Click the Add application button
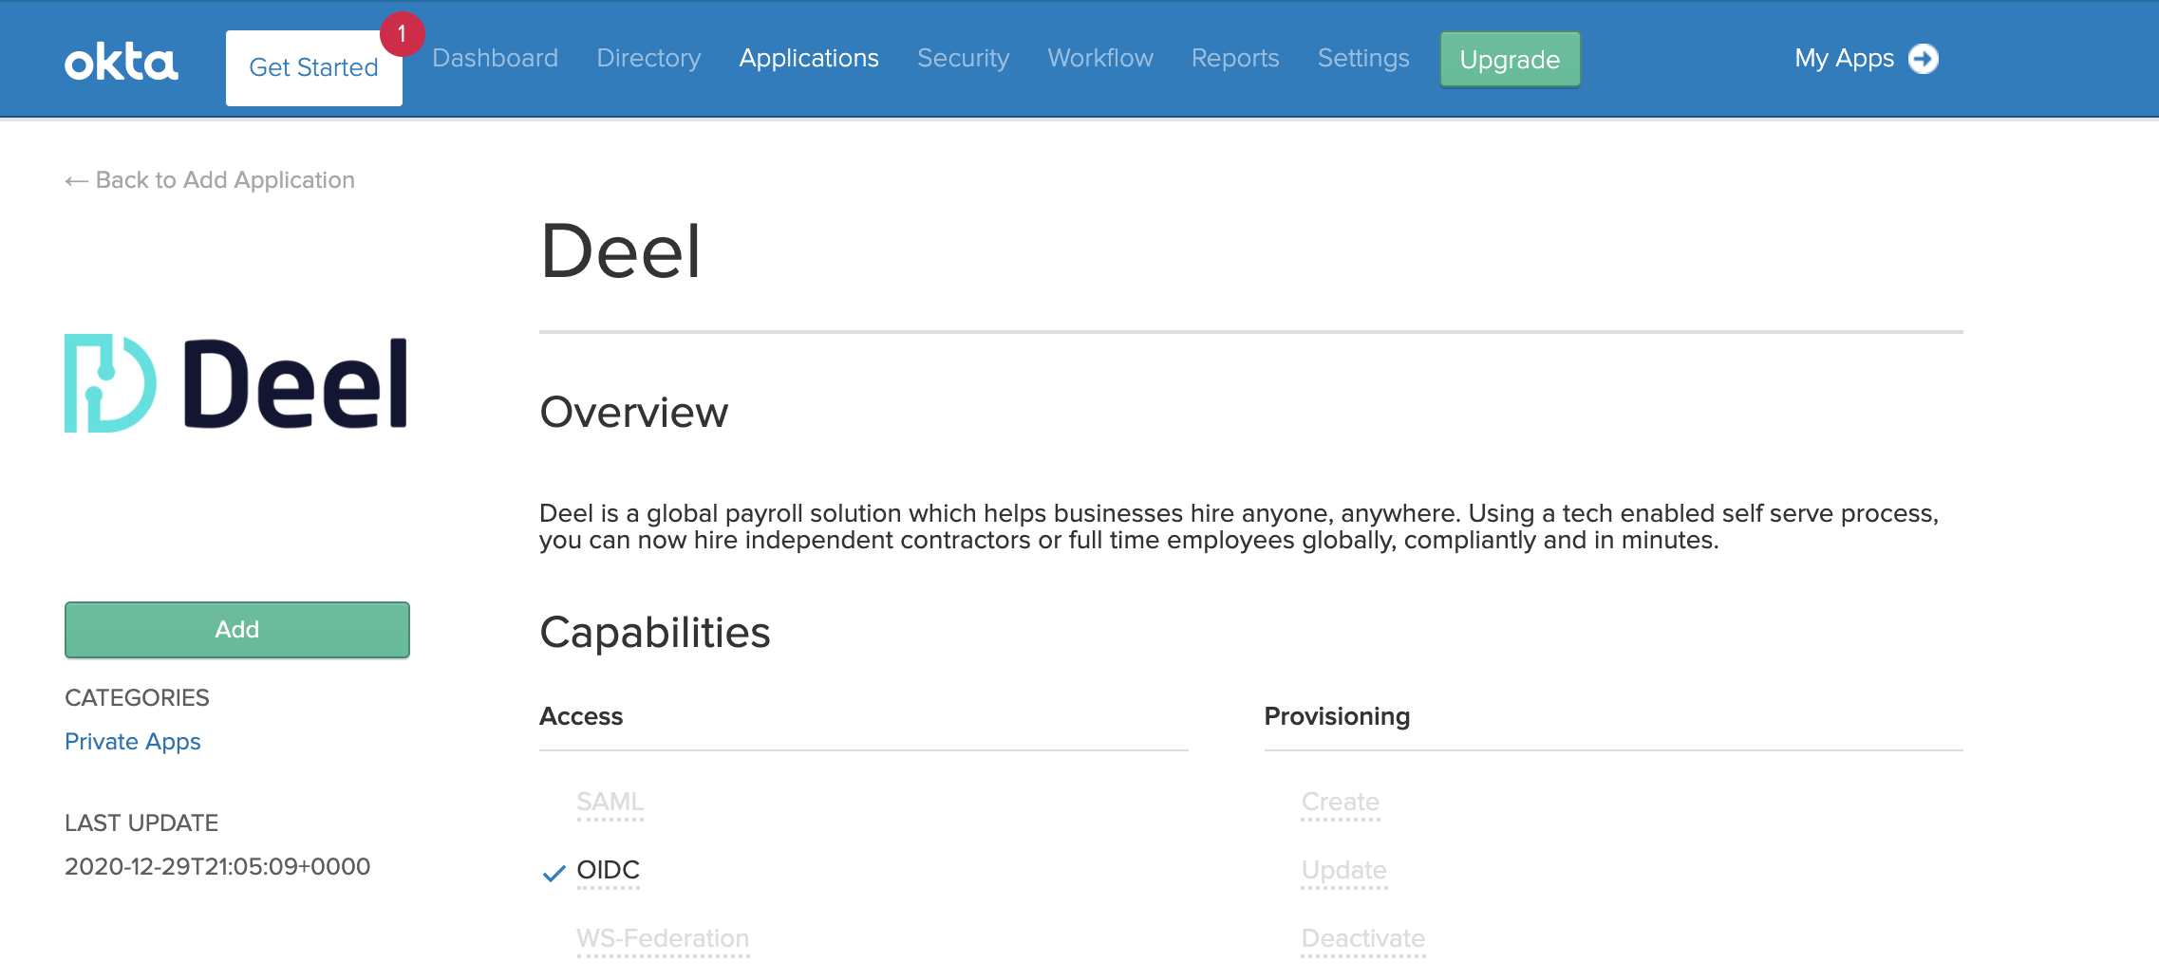This screenshot has height=979, width=2159. pyautogui.click(x=236, y=629)
